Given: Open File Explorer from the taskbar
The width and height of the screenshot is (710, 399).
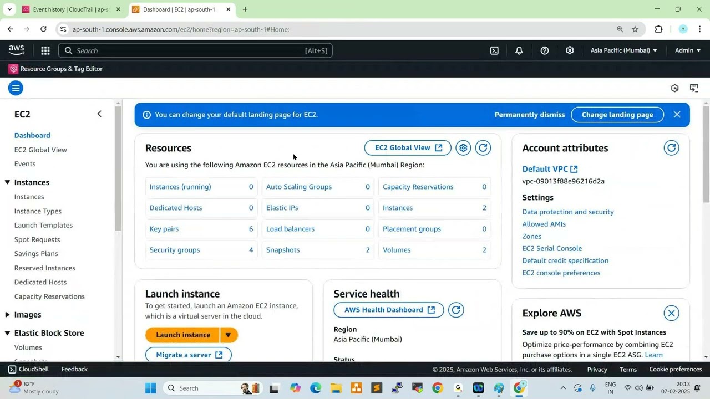Looking at the screenshot, I should pos(336,388).
